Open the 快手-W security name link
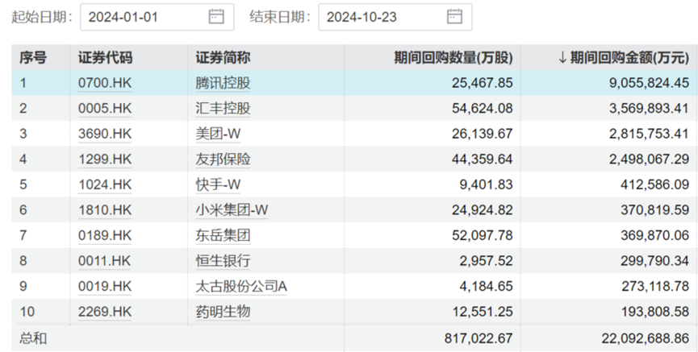The height and width of the screenshot is (352, 698). [218, 184]
